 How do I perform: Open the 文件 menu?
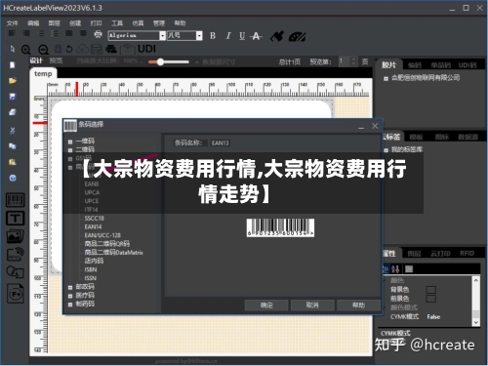click(13, 23)
